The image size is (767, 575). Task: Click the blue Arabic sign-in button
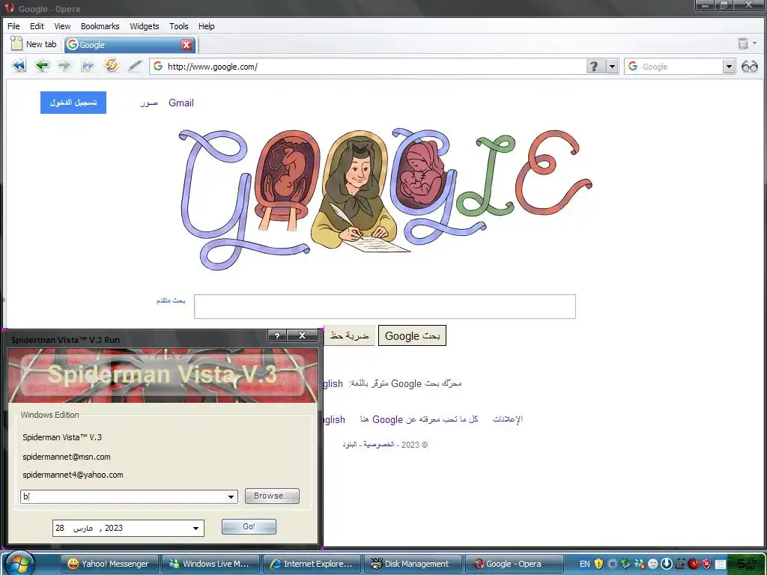tap(73, 103)
